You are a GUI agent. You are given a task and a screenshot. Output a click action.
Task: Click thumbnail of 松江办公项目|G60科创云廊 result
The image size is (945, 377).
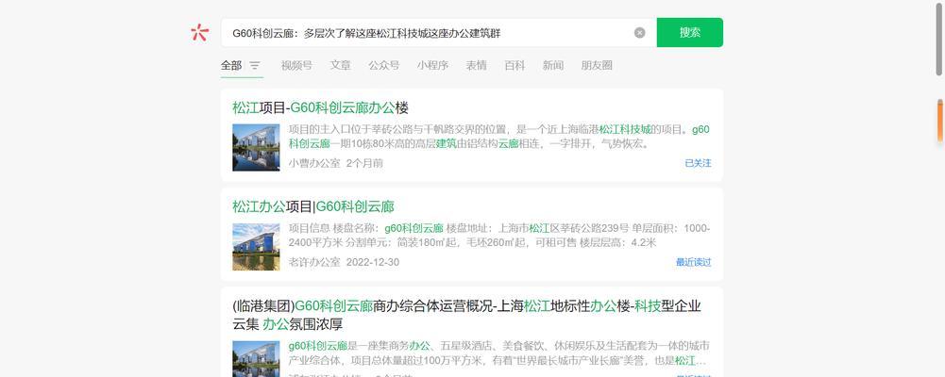coord(256,247)
